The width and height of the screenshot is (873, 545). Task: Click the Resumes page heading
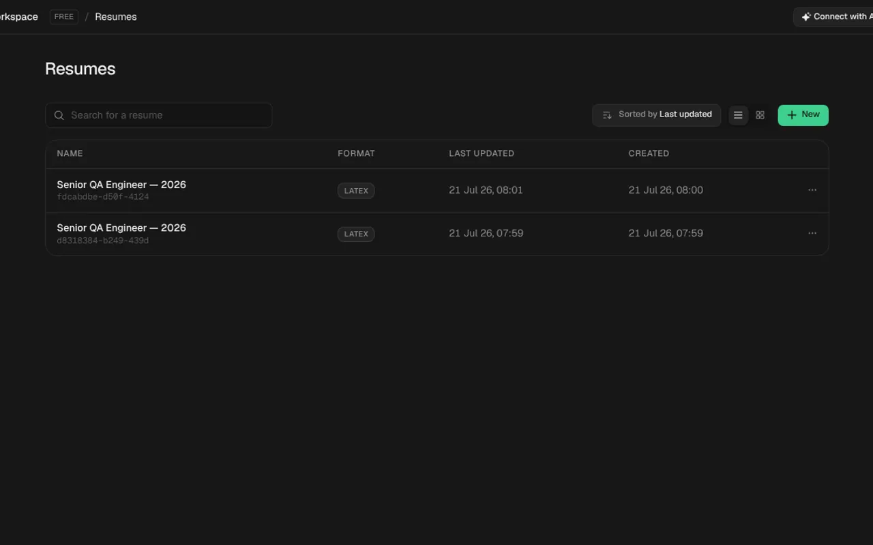(80, 69)
